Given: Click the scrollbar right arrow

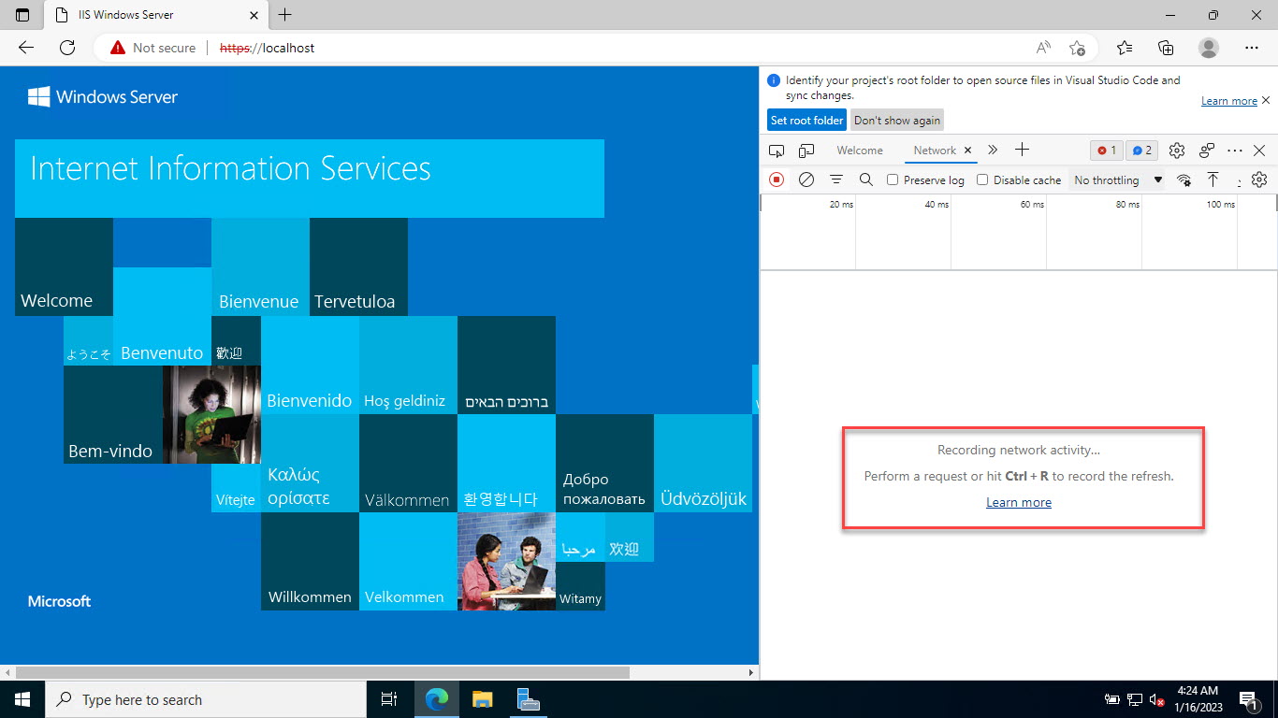Looking at the screenshot, I should coord(751,672).
